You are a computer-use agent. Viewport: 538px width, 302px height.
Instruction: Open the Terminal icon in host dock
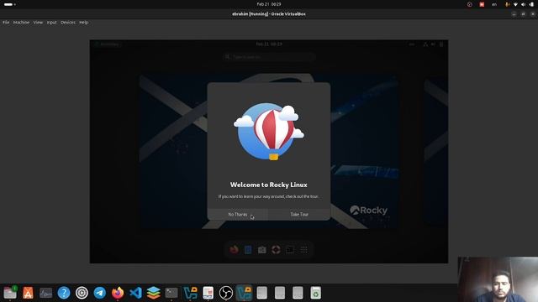tap(171, 293)
